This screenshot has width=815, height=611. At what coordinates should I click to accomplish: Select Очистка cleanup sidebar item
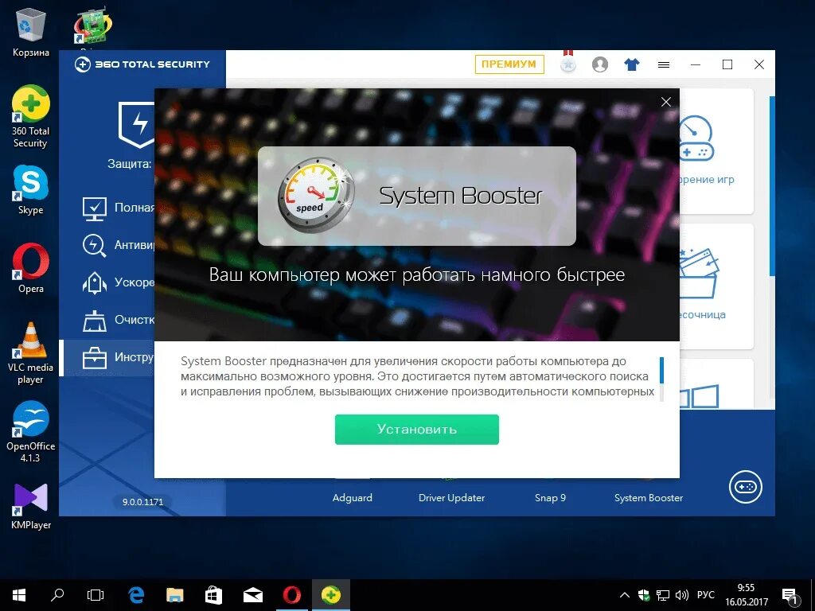(119, 320)
